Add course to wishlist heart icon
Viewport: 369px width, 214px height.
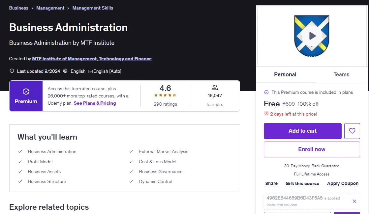point(352,131)
